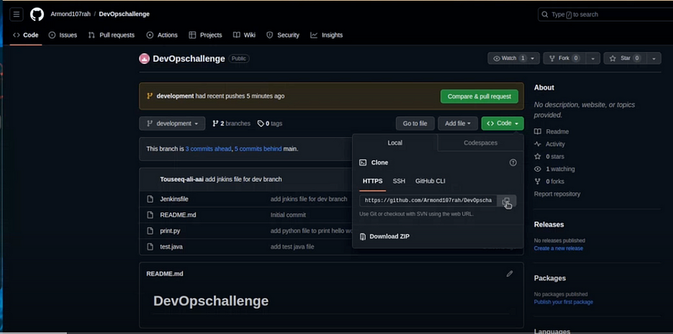673x334 pixels.
Task: Open the Wiki tab
Action: 245,35
